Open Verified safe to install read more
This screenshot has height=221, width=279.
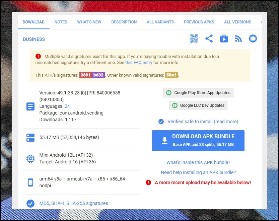203,122
